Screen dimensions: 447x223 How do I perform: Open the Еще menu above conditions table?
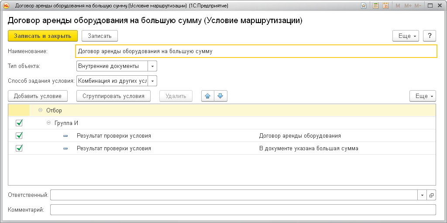pyautogui.click(x=423, y=96)
